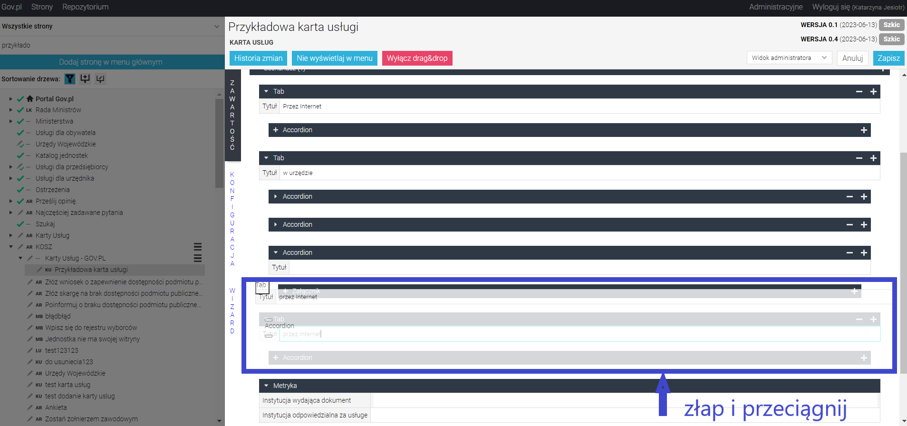Click the minus icon on the expanded Accordion above the empty Tytuł
Viewport: 907px width, 426px height.
pos(849,252)
